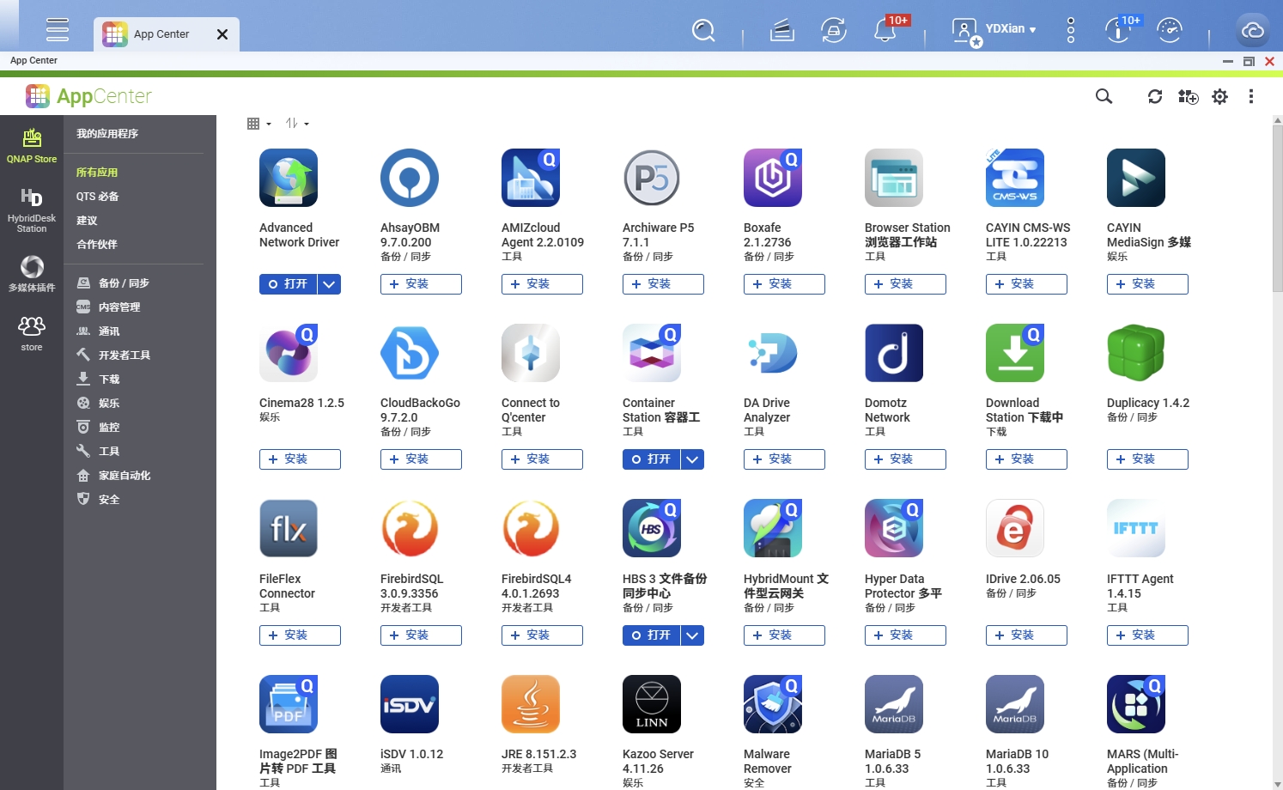Viewport: 1283px width, 790px height.
Task: Click the vertical three-dot More options in top bar
Action: click(1070, 30)
